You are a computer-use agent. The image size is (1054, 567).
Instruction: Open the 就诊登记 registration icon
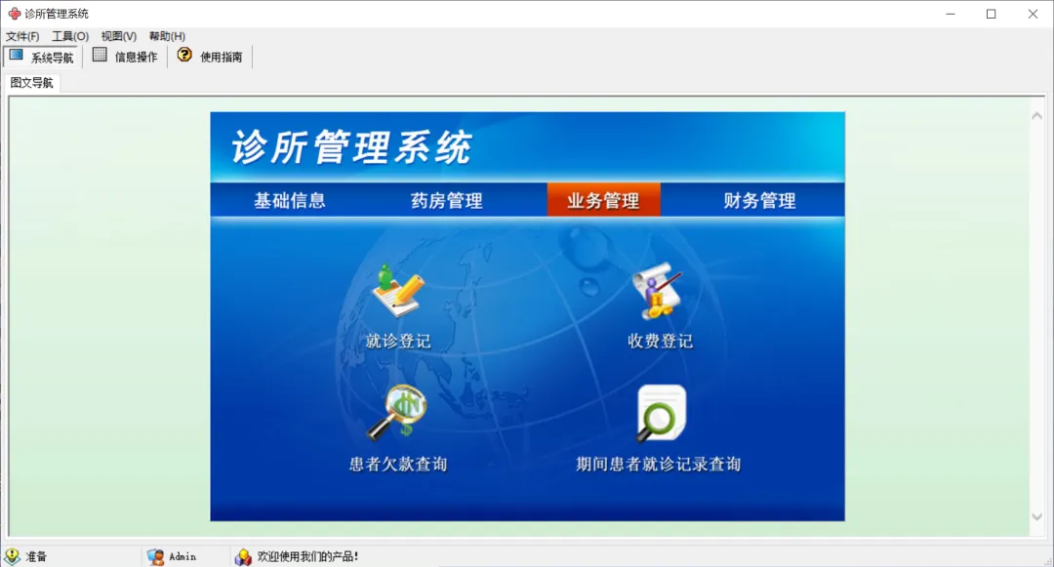pyautogui.click(x=398, y=290)
